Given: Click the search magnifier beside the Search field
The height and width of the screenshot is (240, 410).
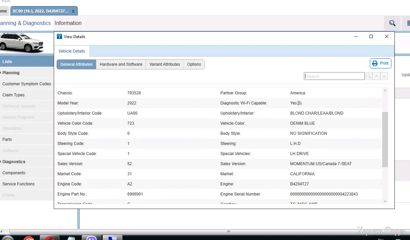Looking at the screenshot, I should coord(368,76).
